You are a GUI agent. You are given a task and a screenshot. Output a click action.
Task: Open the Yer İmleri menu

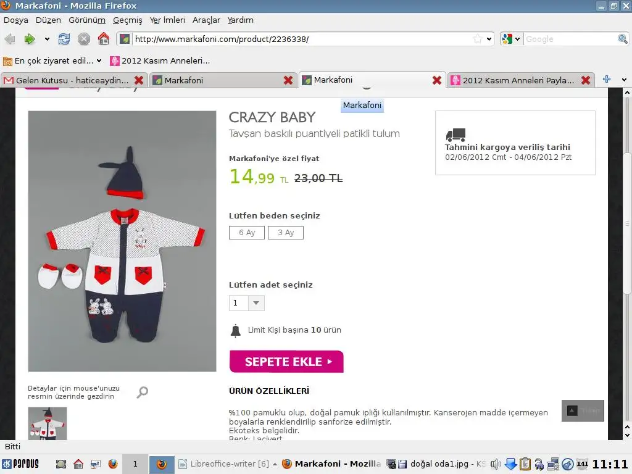pyautogui.click(x=167, y=20)
